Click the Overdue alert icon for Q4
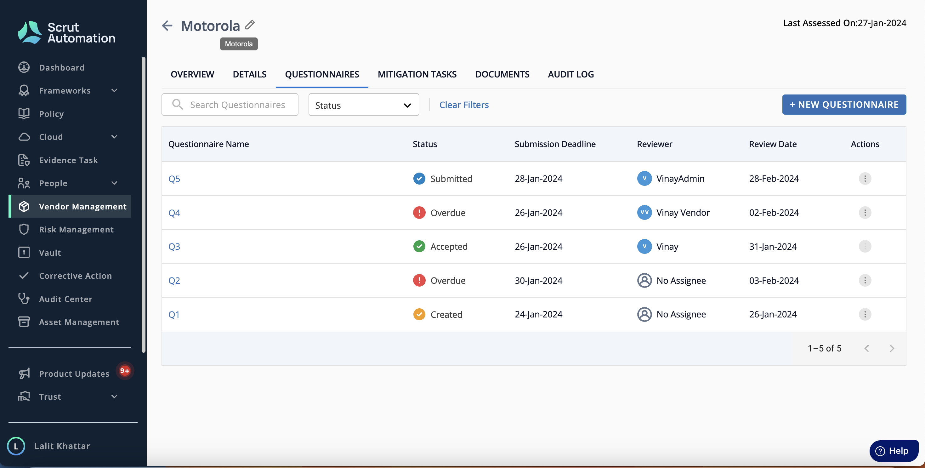This screenshot has width=925, height=468. [419, 213]
